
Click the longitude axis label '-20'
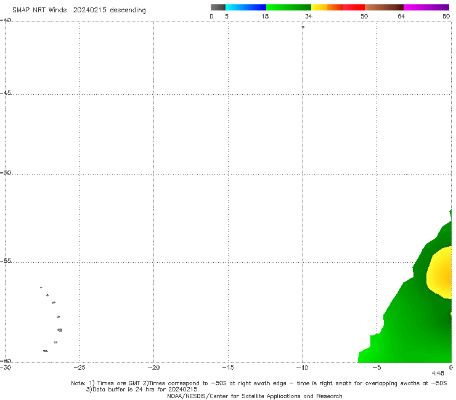[154, 367]
